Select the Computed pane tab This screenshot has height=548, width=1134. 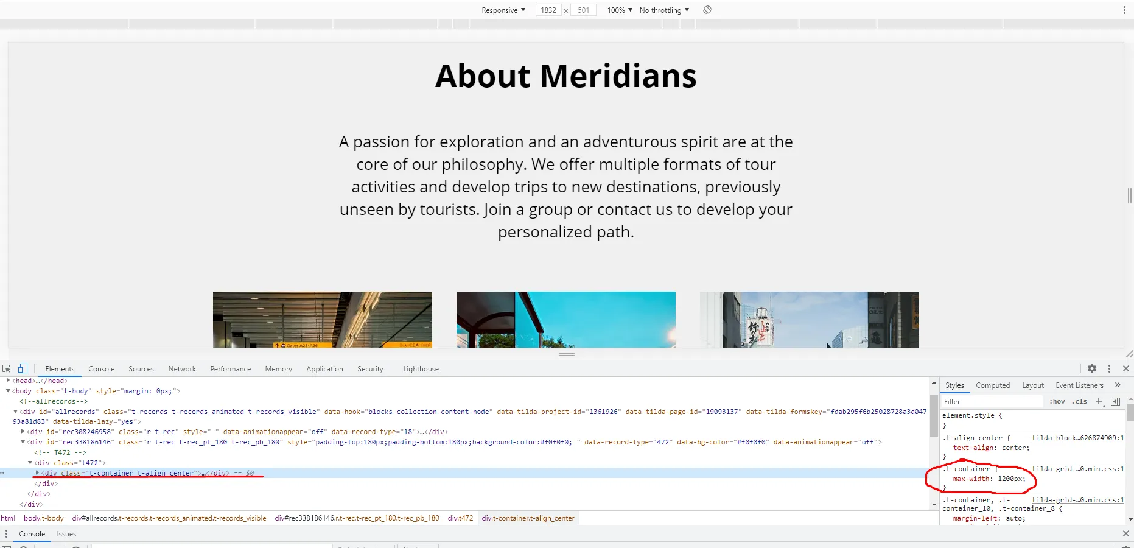click(993, 385)
